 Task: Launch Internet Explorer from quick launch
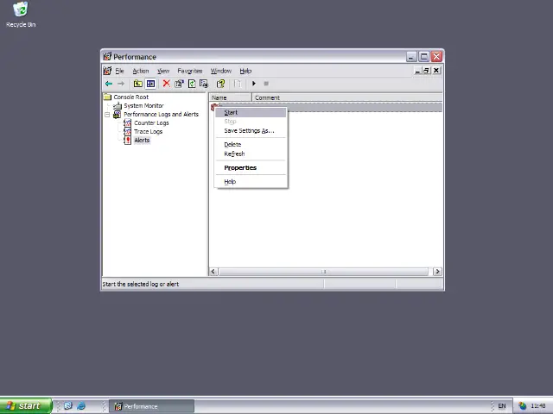click(81, 406)
